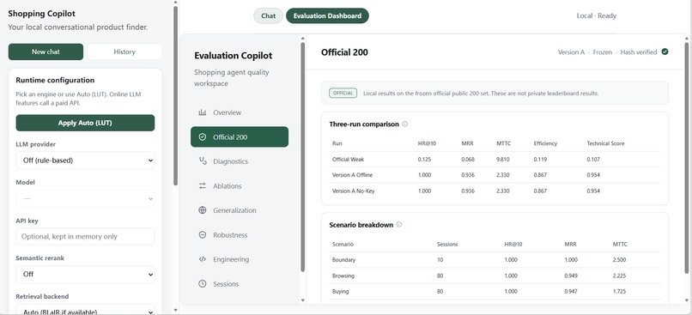The width and height of the screenshot is (692, 315).
Task: Click the Frozen label in header
Action: click(603, 52)
